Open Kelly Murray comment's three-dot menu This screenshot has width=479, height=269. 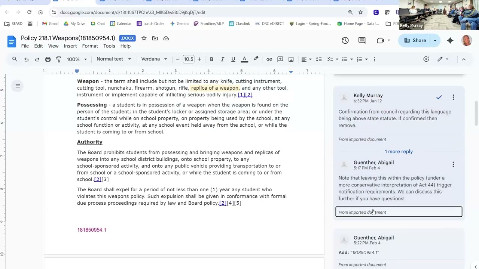(453, 98)
